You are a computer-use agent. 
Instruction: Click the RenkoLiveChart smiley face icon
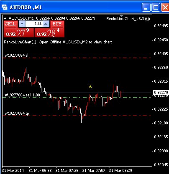click(147, 19)
